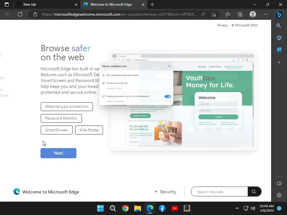This screenshot has width=287, height=215.
Task: Open clock showing 10:49 AM
Action: click(267, 208)
